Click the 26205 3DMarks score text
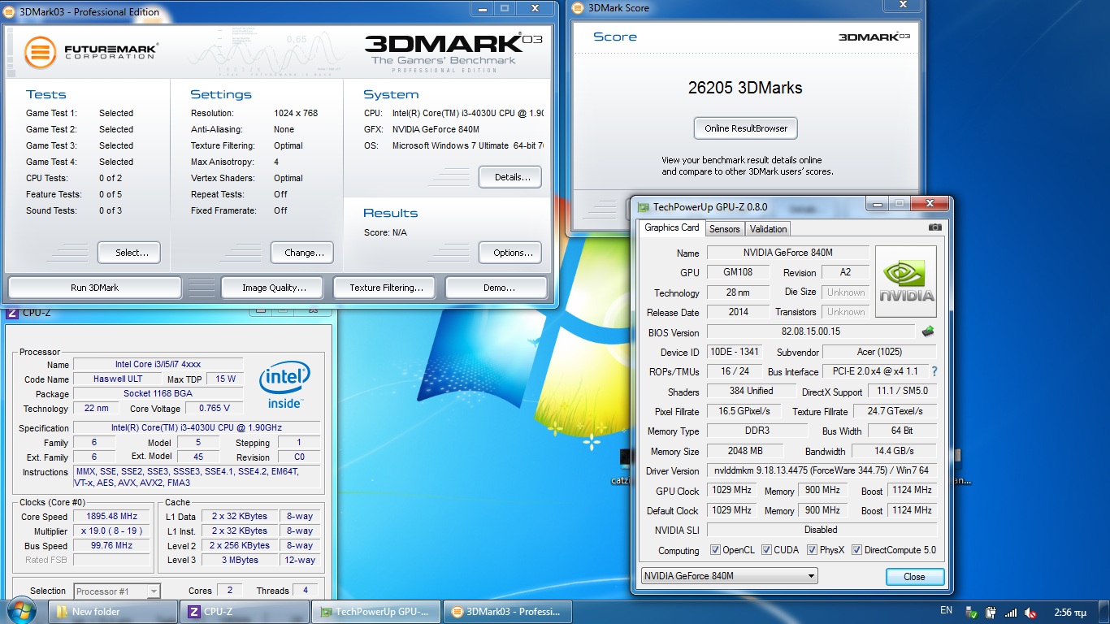The width and height of the screenshot is (1110, 624). point(745,88)
